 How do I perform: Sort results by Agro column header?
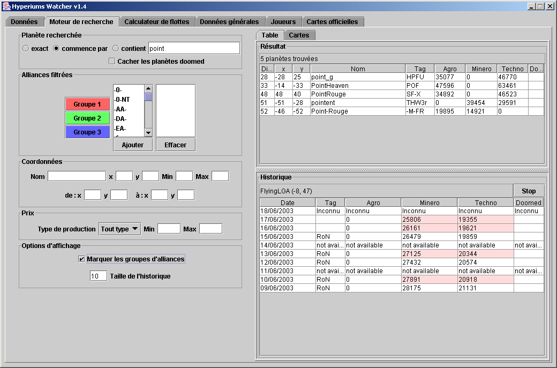(450, 69)
